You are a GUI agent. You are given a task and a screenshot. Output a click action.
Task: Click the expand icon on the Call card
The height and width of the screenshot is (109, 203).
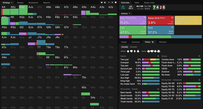click(145, 27)
